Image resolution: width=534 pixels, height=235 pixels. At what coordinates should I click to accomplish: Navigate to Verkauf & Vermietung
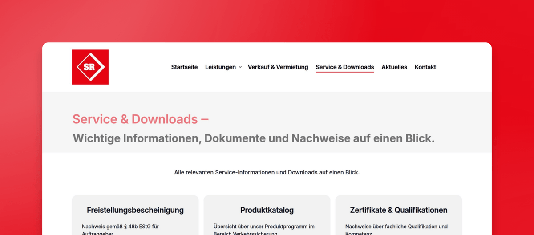pyautogui.click(x=278, y=67)
